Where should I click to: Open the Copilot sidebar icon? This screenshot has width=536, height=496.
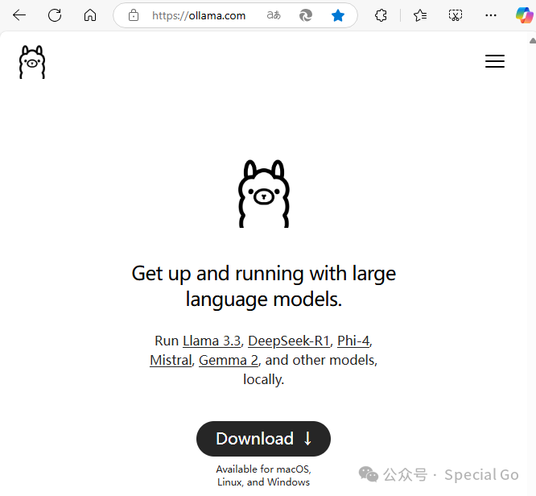(x=525, y=15)
